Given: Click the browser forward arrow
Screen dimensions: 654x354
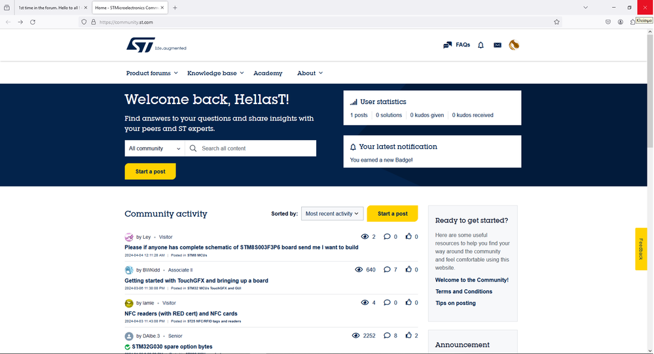Looking at the screenshot, I should [x=20, y=22].
